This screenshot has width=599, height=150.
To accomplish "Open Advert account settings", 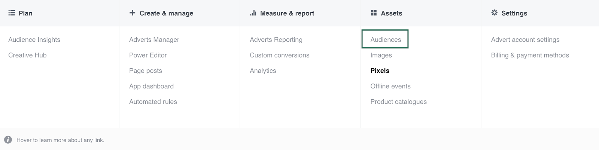I will pyautogui.click(x=525, y=40).
